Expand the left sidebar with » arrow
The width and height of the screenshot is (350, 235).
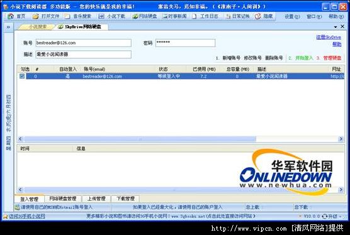(x=8, y=27)
